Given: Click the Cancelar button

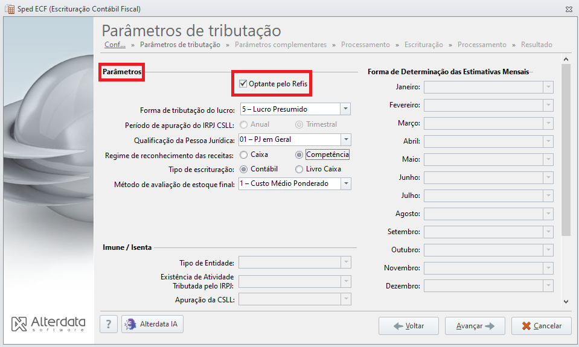Looking at the screenshot, I should [542, 326].
